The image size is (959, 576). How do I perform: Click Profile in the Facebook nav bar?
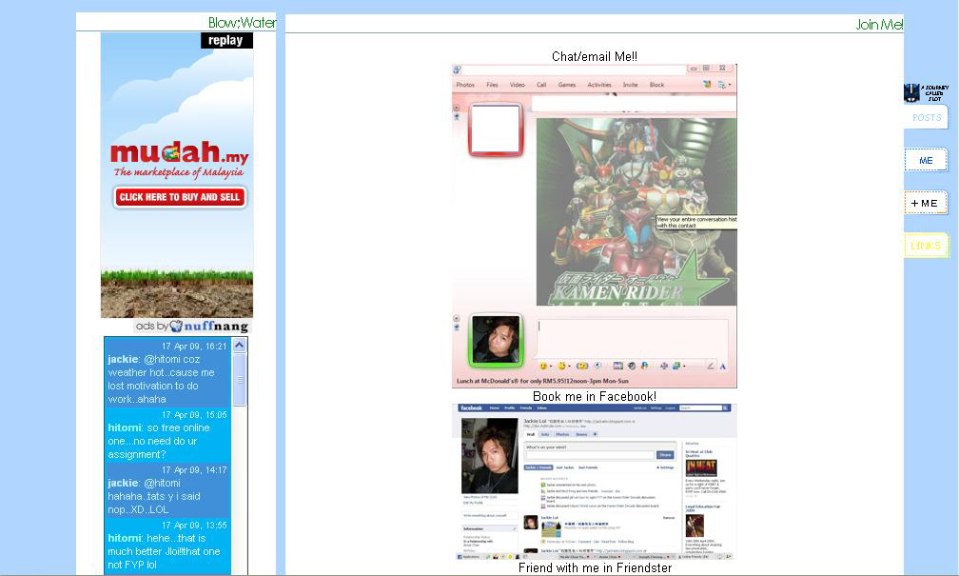[x=509, y=407]
